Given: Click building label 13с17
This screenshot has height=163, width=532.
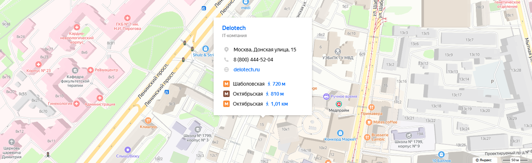Looking at the screenshot, I should pyautogui.click(x=457, y=95).
